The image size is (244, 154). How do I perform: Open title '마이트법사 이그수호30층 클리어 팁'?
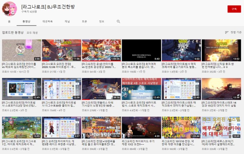pos(59,104)
